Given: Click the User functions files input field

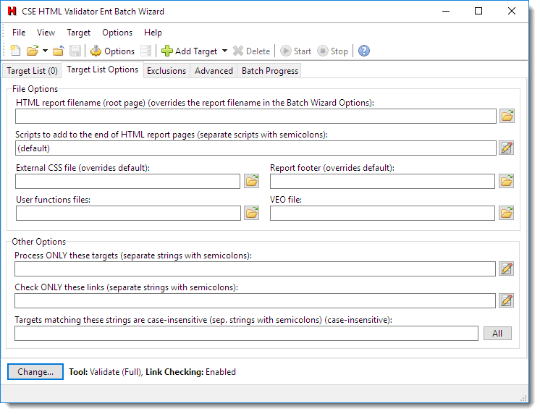Looking at the screenshot, I should [x=128, y=214].
